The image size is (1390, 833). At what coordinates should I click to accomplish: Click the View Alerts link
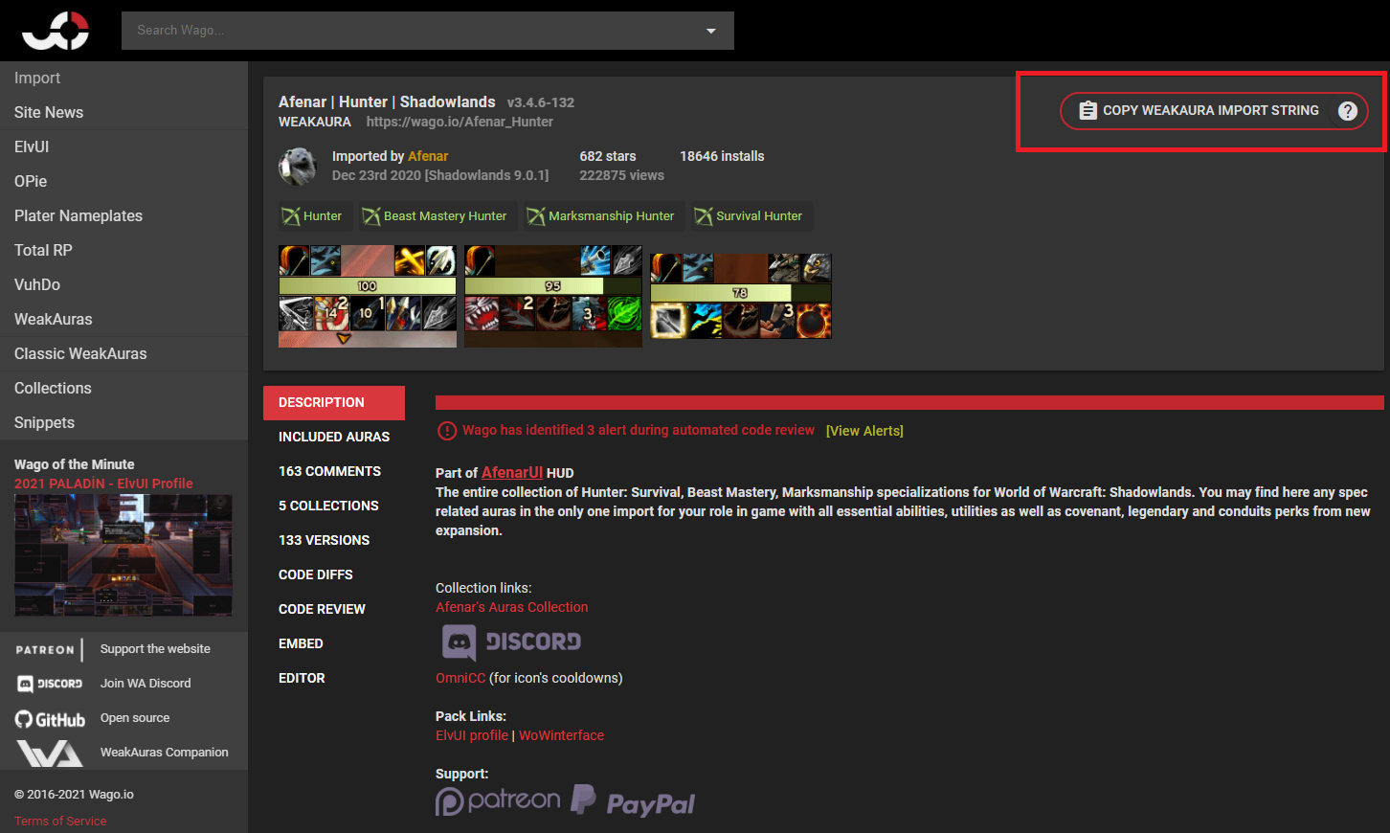864,431
